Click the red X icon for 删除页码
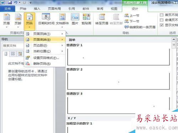Viewport: 178px width, 133px height. pyautogui.click(x=28, y=63)
